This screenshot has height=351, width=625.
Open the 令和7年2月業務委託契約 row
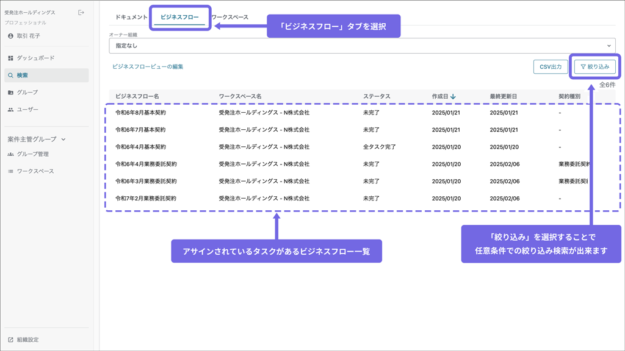click(x=363, y=198)
